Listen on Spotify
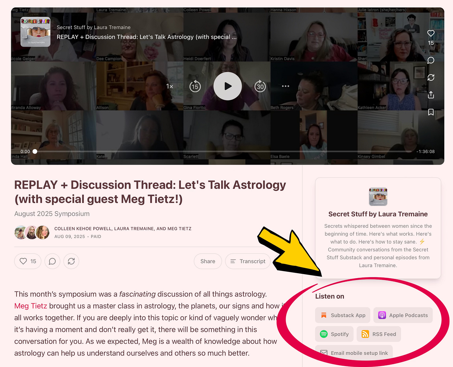Image resolution: width=453 pixels, height=367 pixels. (x=334, y=334)
